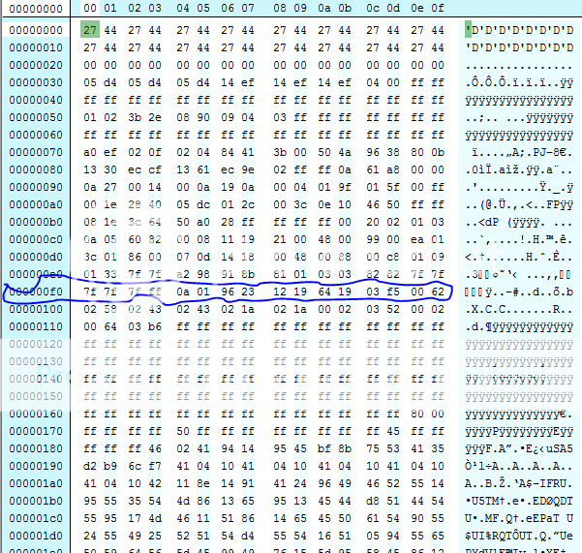Click byte f5 in row 000000f0
This screenshot has width=582, height=553.
pyautogui.click(x=391, y=289)
